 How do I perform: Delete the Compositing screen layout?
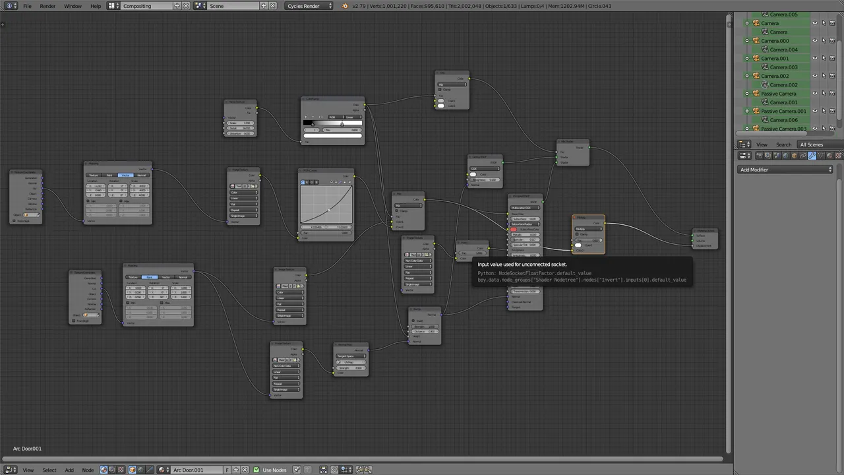pyautogui.click(x=186, y=6)
